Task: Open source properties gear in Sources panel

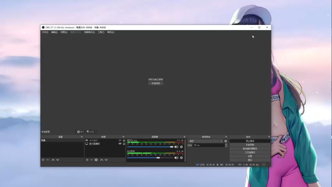Action: click(x=96, y=160)
